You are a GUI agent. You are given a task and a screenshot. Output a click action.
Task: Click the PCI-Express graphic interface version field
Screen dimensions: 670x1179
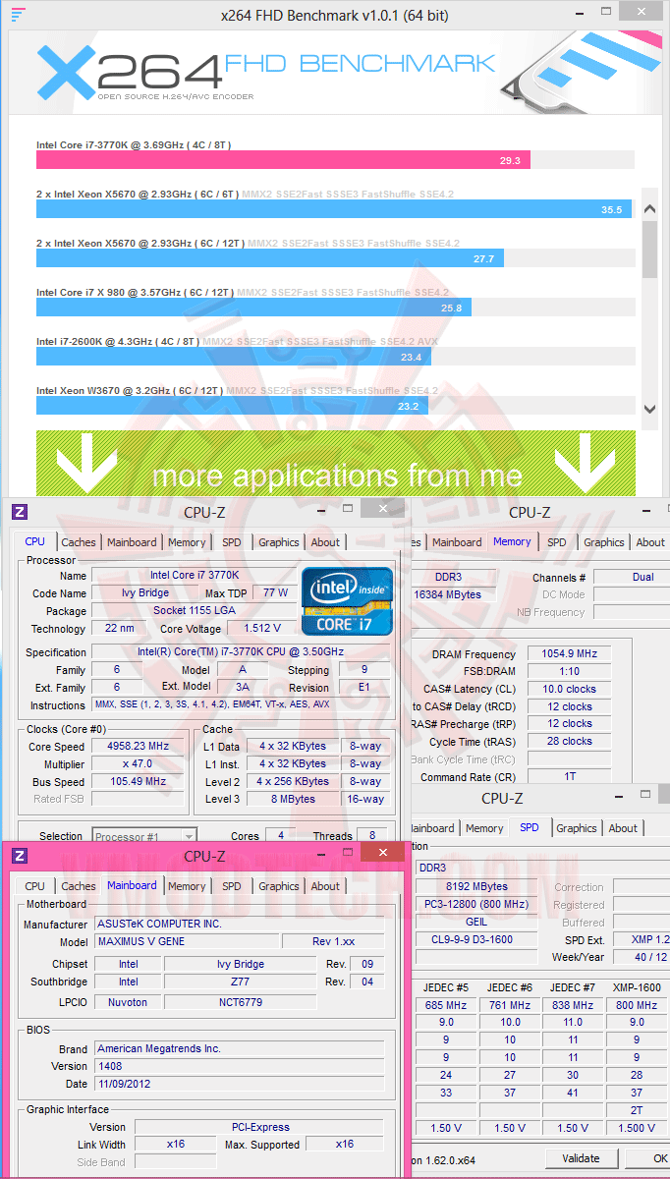click(x=258, y=1127)
